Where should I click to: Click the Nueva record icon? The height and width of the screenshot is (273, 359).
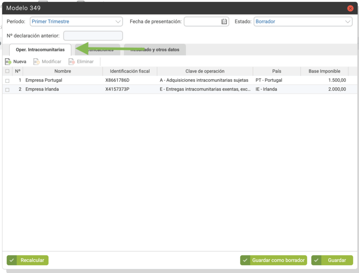8,62
